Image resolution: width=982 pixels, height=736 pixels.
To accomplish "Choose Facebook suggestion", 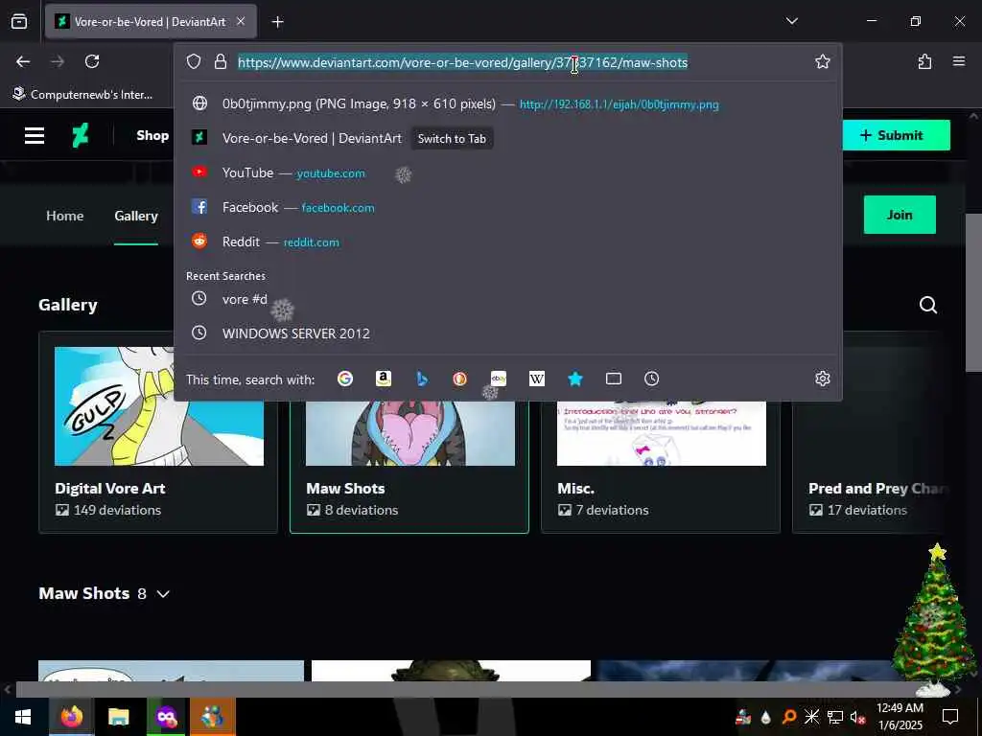I will [x=507, y=207].
